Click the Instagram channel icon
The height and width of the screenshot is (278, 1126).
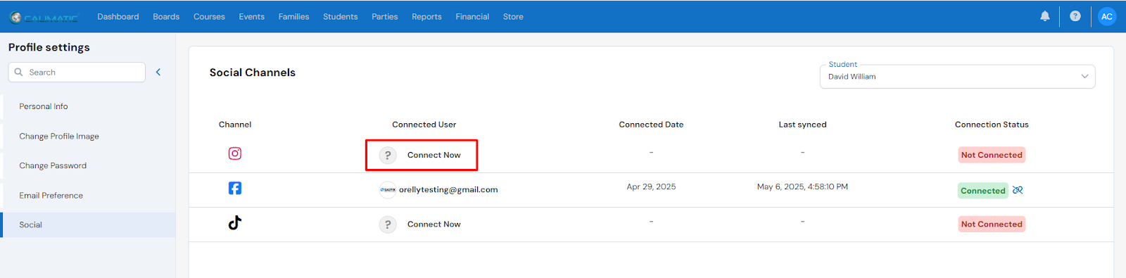[x=235, y=153]
